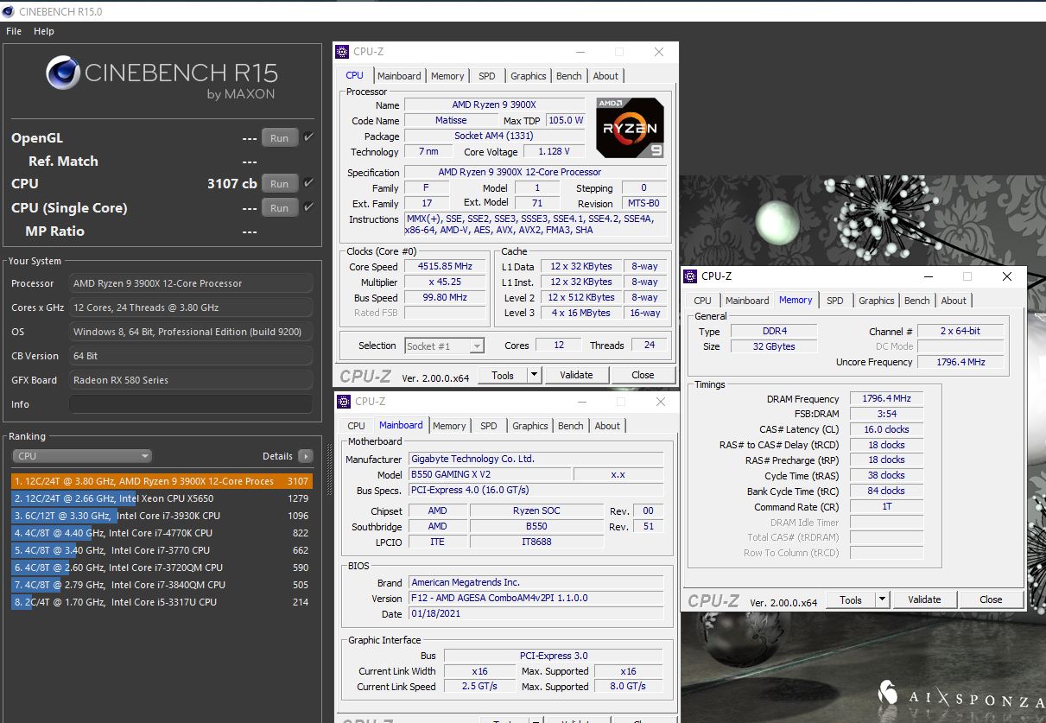Image resolution: width=1046 pixels, height=723 pixels.
Task: Click the CPU-Z title icon in the Mainboard window
Action: click(x=343, y=402)
